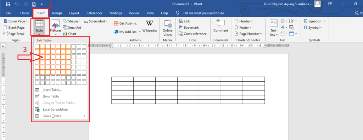The height and width of the screenshot is (140, 363).
Task: Choose Excel Spreadsheet from the menu
Action: (60, 110)
